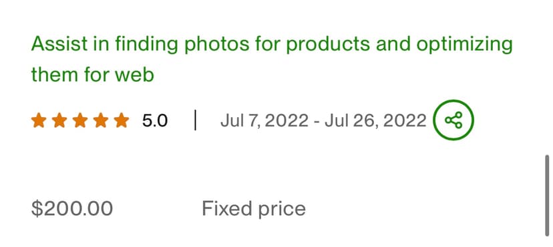
Task: Click the Fixed price label
Action: click(254, 208)
